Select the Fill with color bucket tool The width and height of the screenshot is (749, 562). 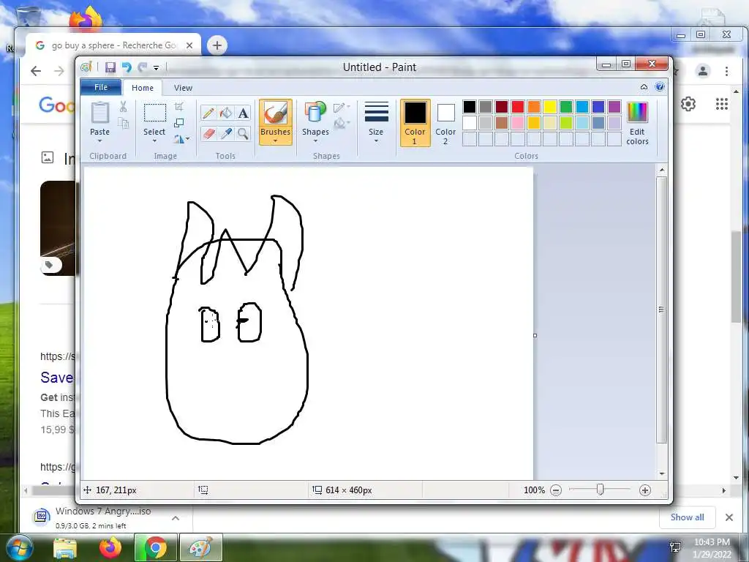[225, 113]
